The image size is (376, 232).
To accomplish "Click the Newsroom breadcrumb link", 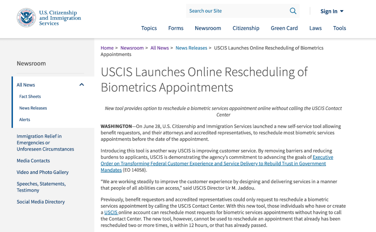I will 132,48.
